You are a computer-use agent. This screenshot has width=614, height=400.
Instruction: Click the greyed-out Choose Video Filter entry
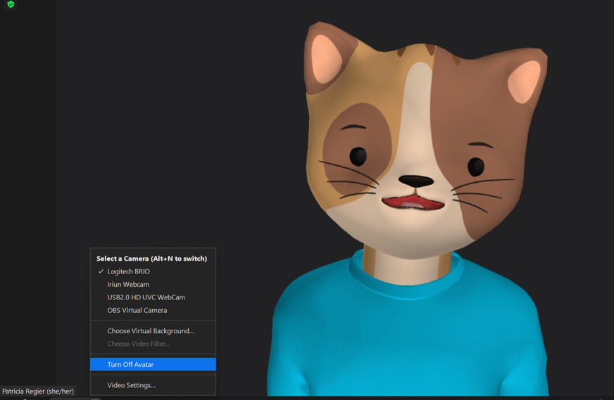tap(139, 344)
